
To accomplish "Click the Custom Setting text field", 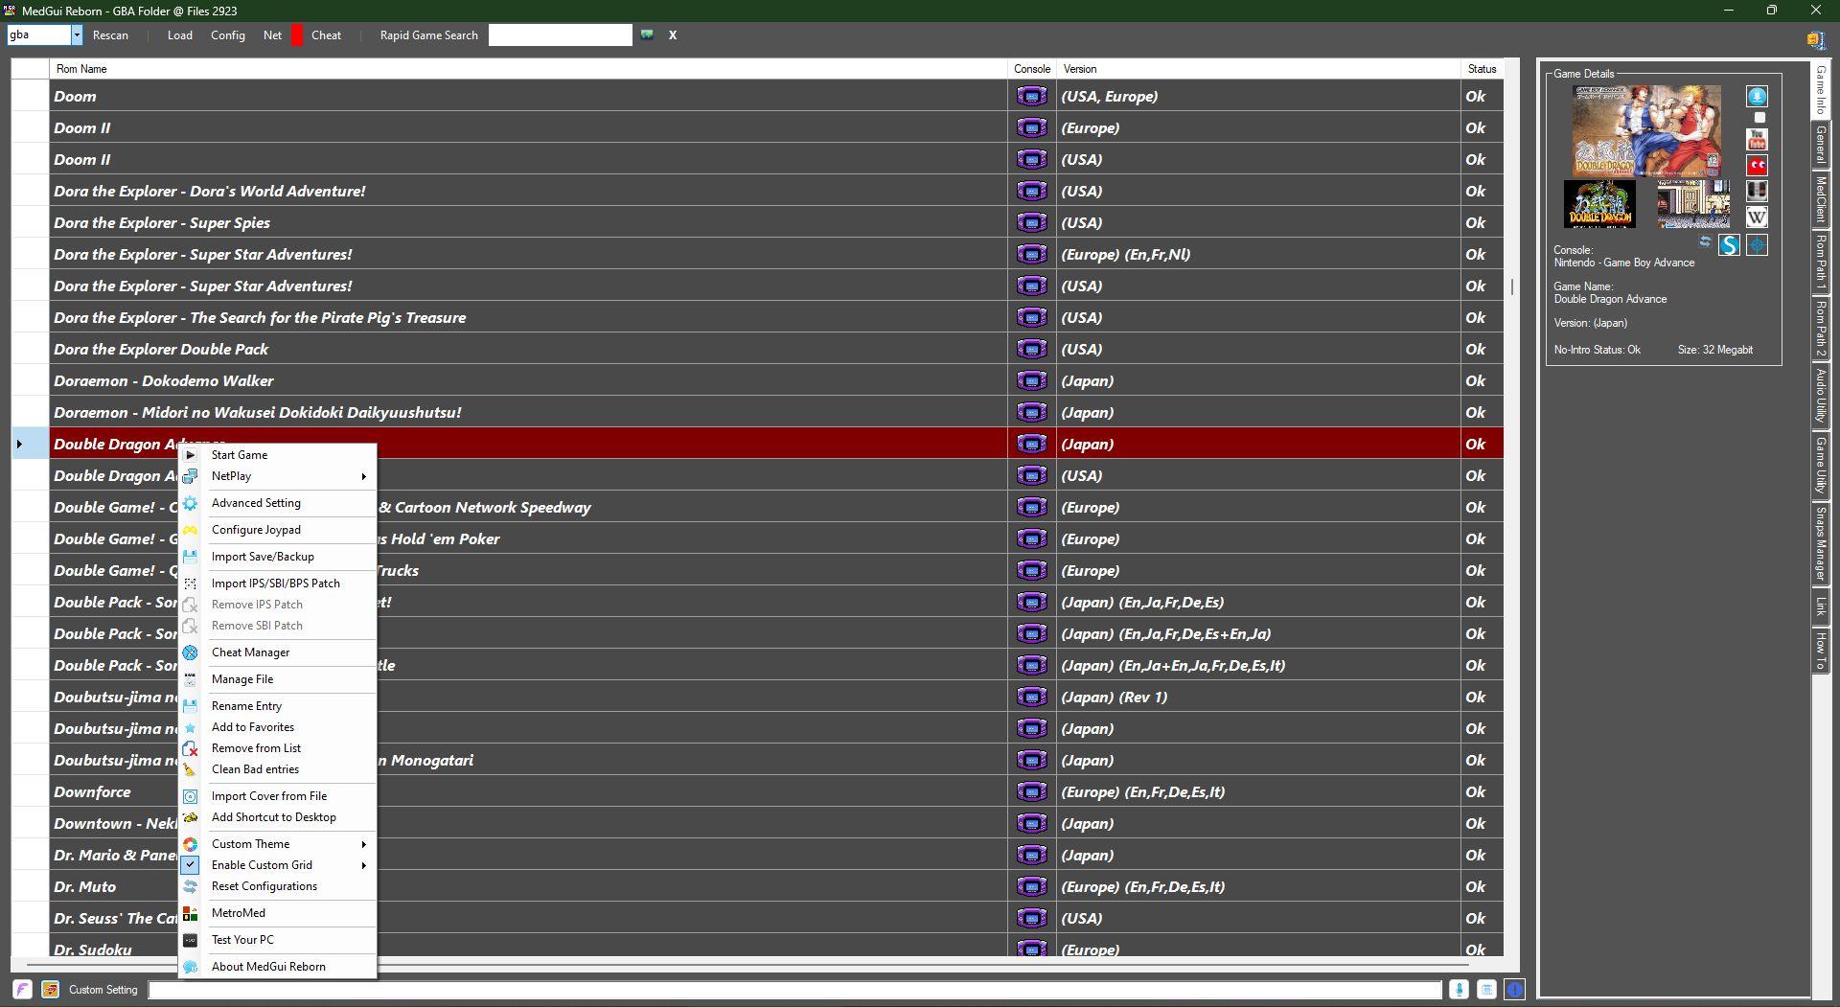I will [x=794, y=990].
